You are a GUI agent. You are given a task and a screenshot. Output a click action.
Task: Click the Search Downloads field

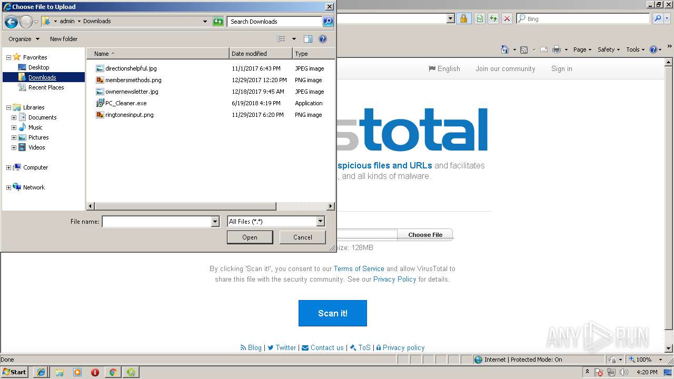point(275,22)
